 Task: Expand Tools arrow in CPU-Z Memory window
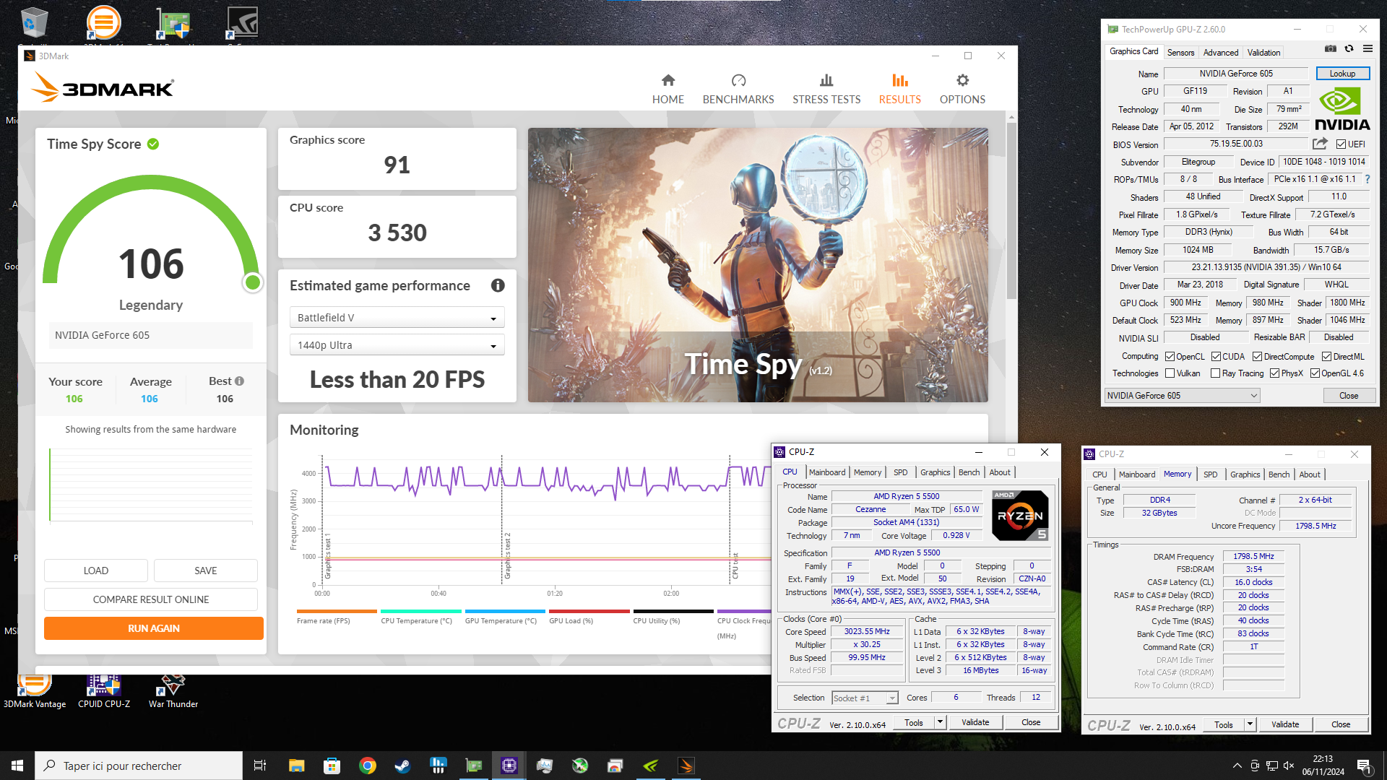[x=1250, y=724]
